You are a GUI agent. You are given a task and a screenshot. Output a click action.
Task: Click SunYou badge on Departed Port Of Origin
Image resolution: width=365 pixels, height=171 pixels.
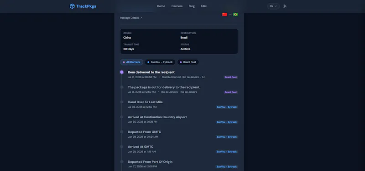(227, 166)
